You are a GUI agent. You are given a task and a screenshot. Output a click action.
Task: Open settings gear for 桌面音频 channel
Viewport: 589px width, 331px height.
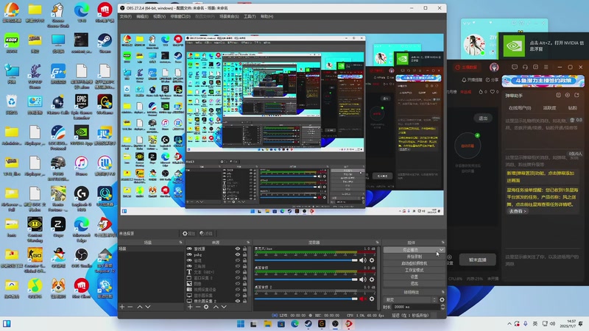point(372,280)
